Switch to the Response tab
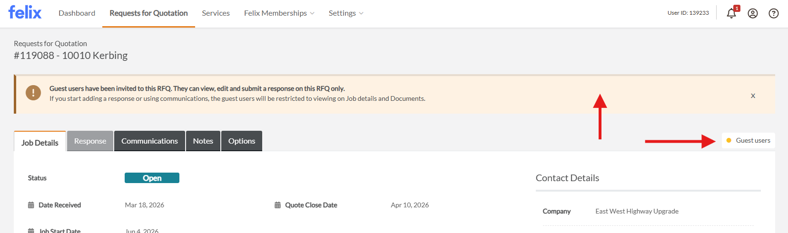 coord(90,141)
